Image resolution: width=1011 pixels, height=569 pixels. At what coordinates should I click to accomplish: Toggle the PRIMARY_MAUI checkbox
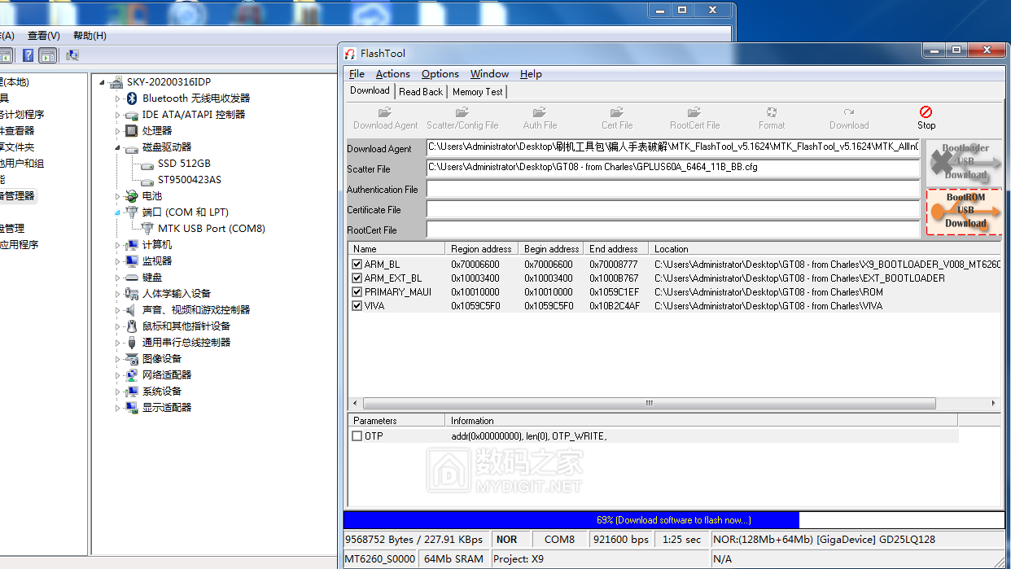pos(357,292)
